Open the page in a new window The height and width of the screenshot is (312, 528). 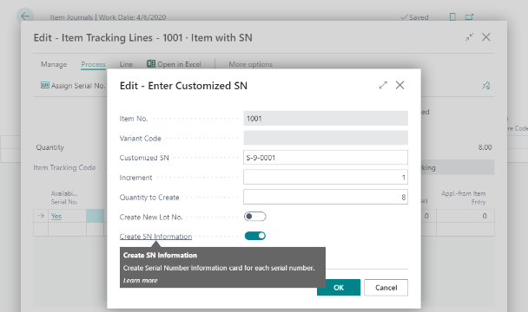(x=469, y=16)
